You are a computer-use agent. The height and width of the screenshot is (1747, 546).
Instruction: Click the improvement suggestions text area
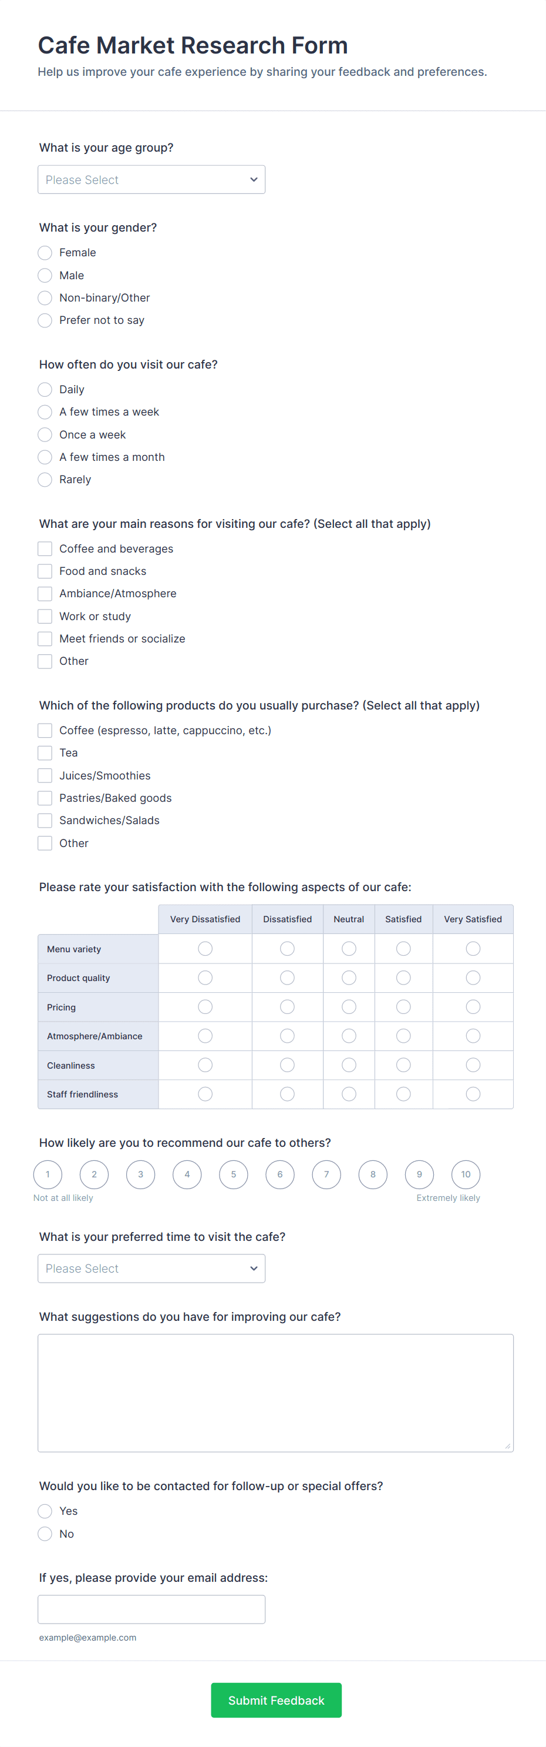click(275, 1393)
